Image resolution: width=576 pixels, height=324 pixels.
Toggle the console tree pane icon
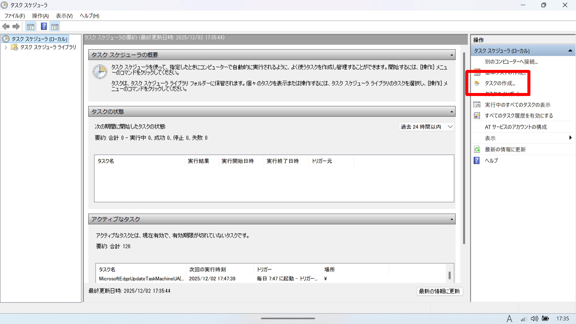coord(30,27)
